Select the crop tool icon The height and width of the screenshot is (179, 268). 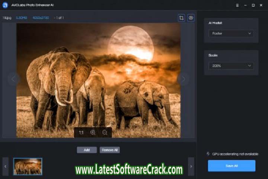click(x=181, y=18)
